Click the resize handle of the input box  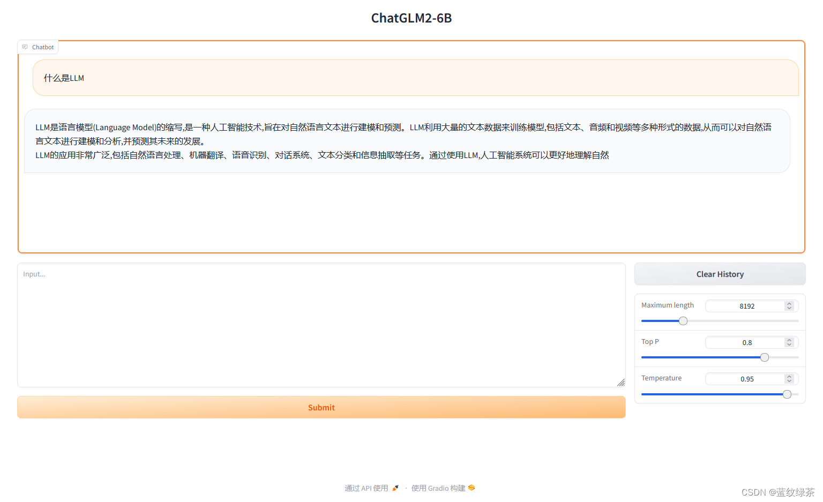point(621,383)
